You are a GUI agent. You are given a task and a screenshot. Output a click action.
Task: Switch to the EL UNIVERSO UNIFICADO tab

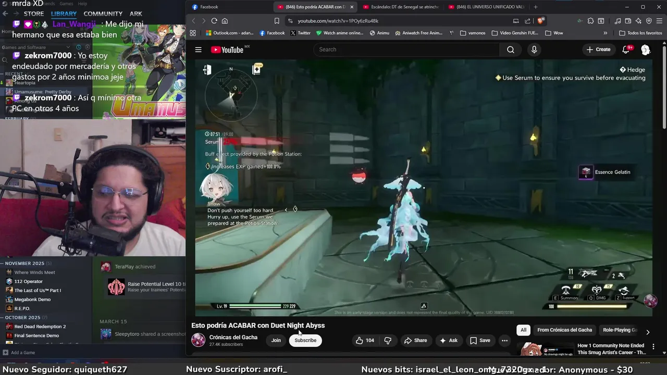pyautogui.click(x=486, y=7)
